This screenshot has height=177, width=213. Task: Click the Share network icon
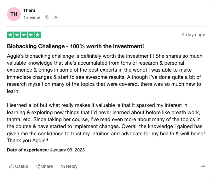point(38,166)
